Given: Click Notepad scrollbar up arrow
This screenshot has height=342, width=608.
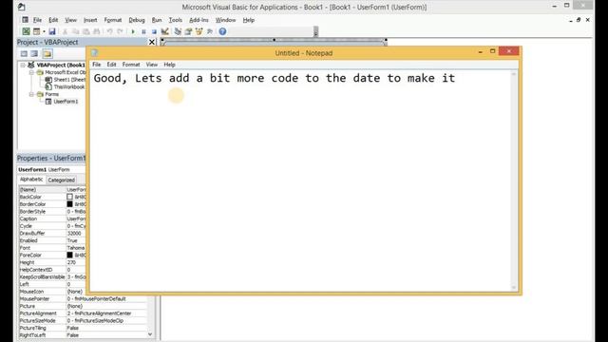Looking at the screenshot, I should point(514,74).
